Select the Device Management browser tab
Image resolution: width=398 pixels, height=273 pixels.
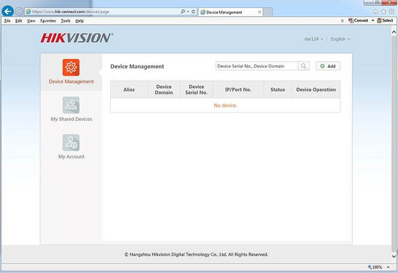231,12
